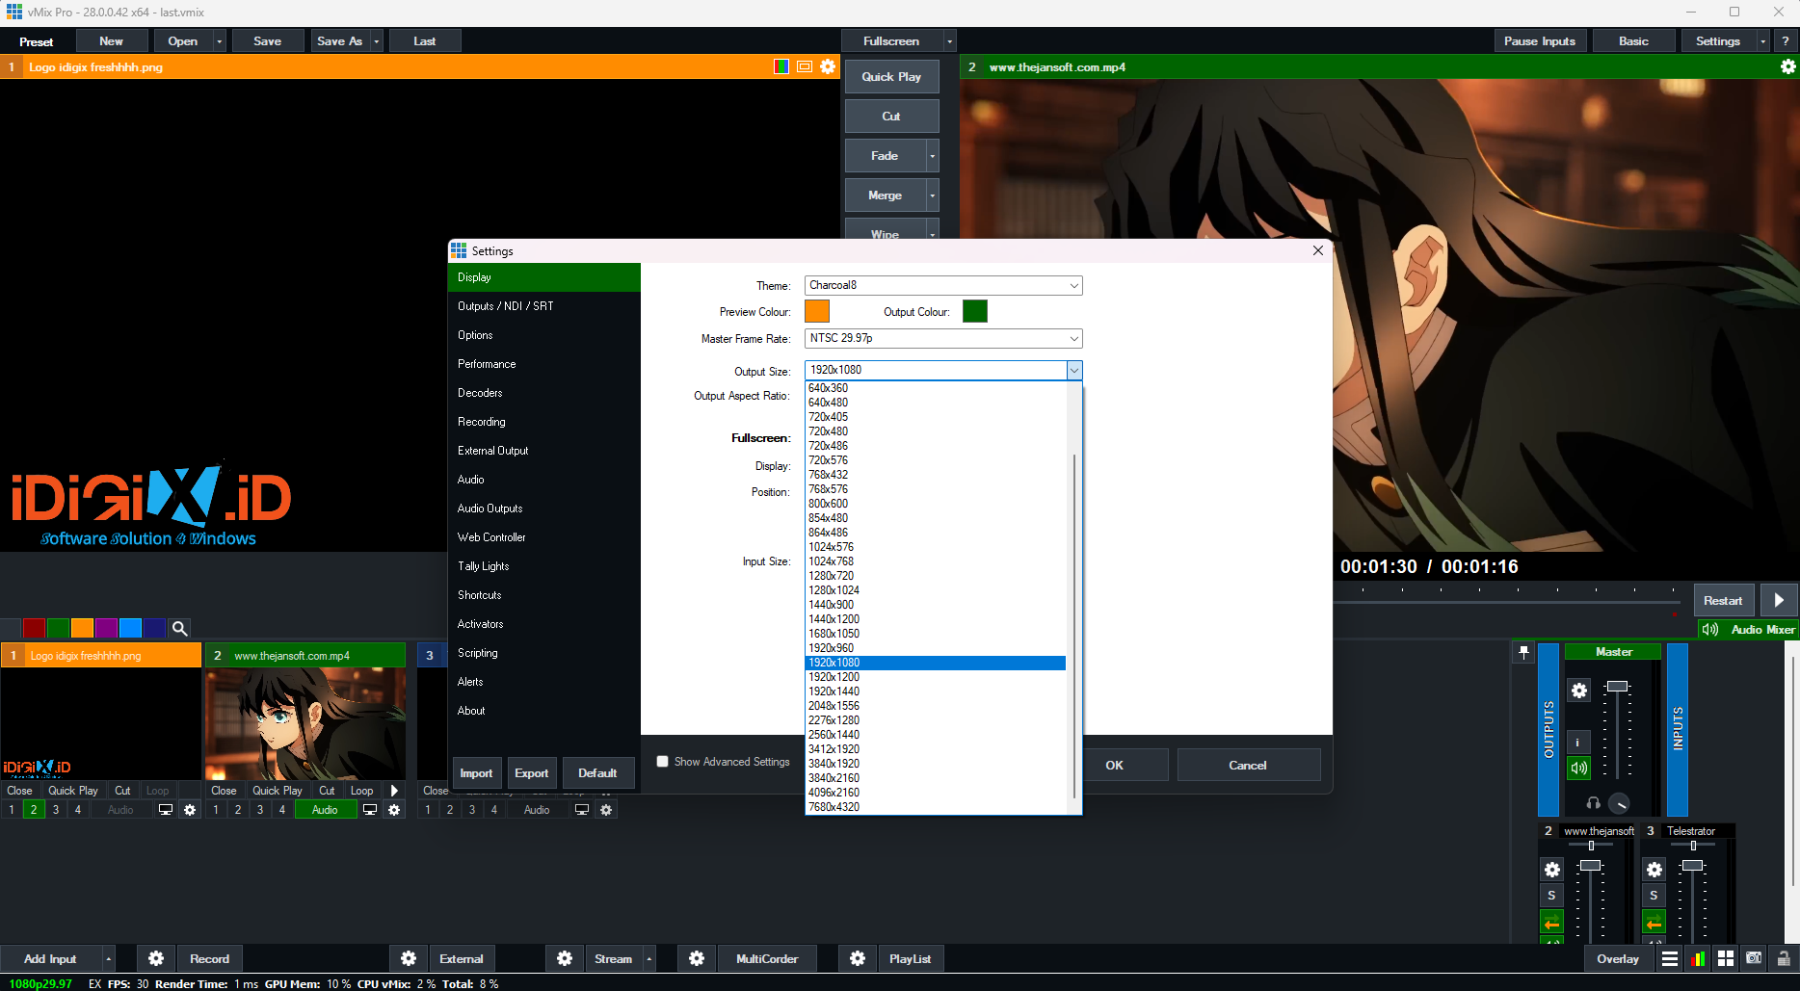
Task: Solo the www.thejansoft audio channel
Action: (x=1551, y=896)
